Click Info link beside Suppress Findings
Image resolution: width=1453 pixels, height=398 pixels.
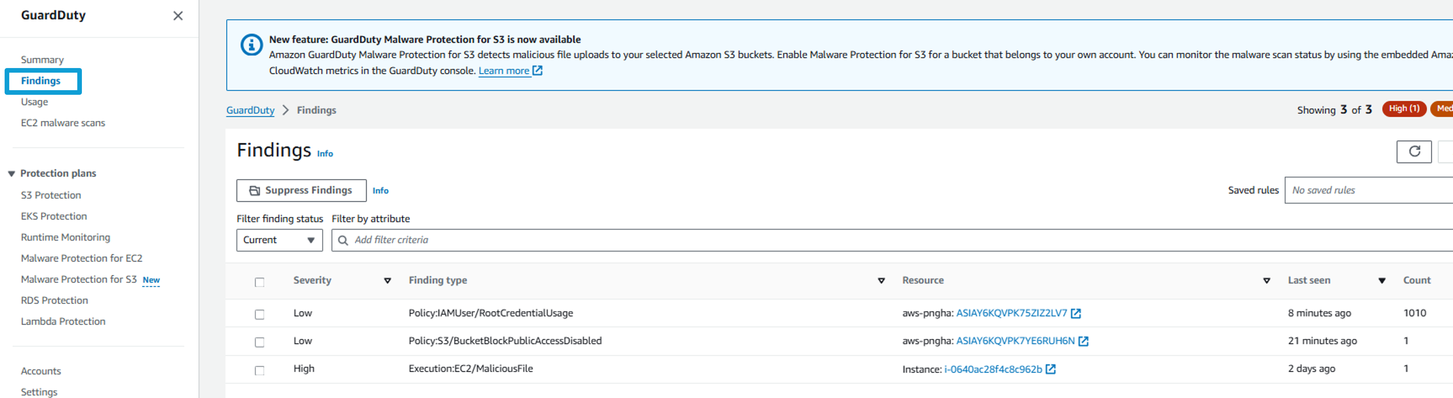pos(380,191)
